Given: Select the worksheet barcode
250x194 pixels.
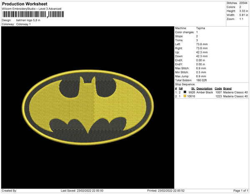Looking at the screenshot, I should [x=33, y=14].
